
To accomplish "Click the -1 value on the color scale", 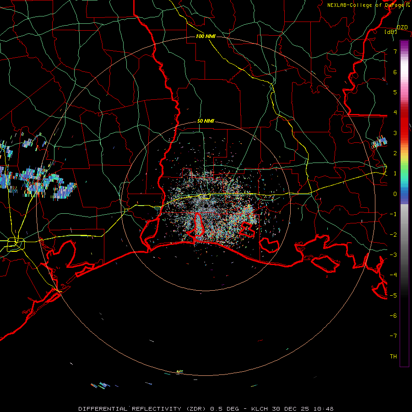I will [393, 214].
